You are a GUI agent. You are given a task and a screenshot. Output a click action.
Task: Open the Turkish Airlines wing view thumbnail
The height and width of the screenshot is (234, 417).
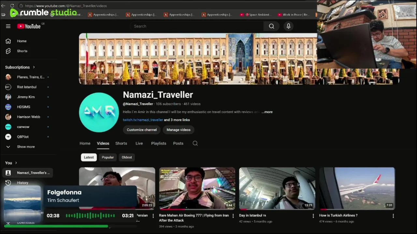click(357, 188)
